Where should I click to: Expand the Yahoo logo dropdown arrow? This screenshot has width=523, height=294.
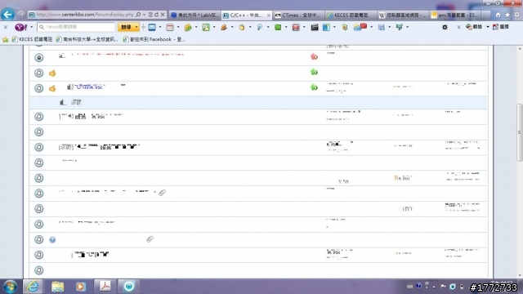31,27
